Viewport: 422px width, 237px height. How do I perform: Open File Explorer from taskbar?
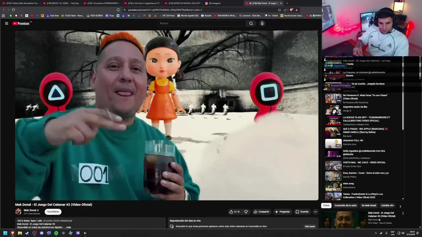(20, 233)
